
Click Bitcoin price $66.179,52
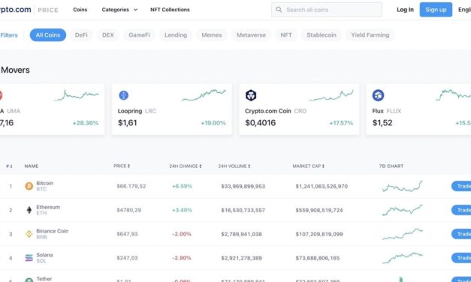coord(131,186)
